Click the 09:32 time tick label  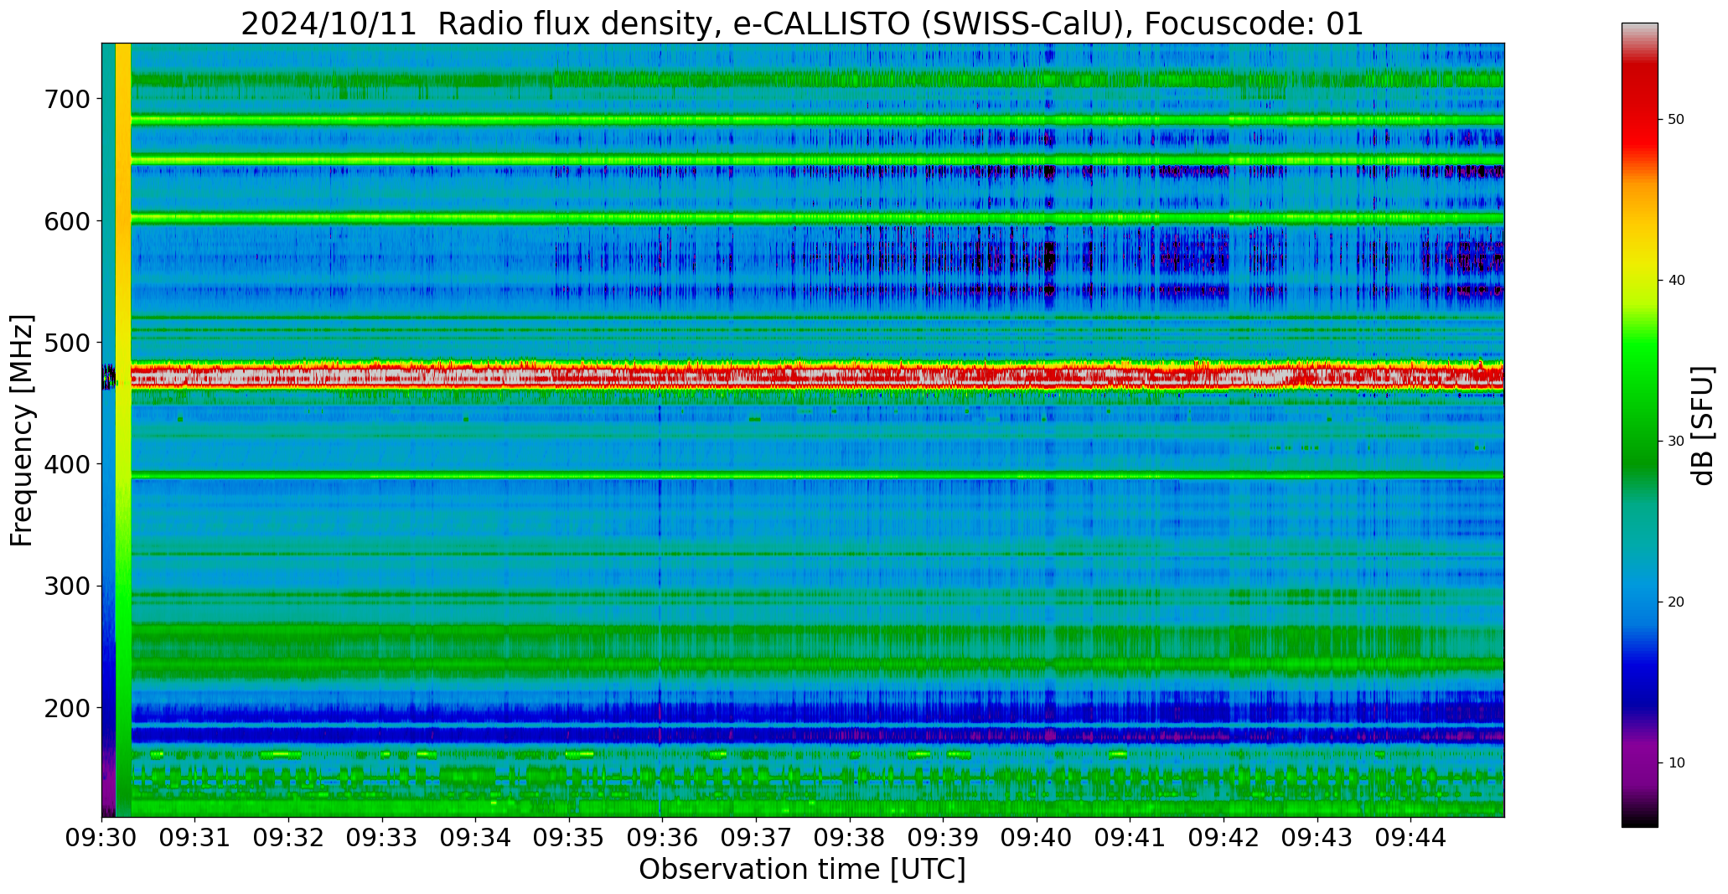289,837
